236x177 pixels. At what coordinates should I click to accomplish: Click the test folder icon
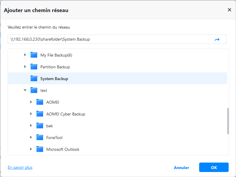34,90
